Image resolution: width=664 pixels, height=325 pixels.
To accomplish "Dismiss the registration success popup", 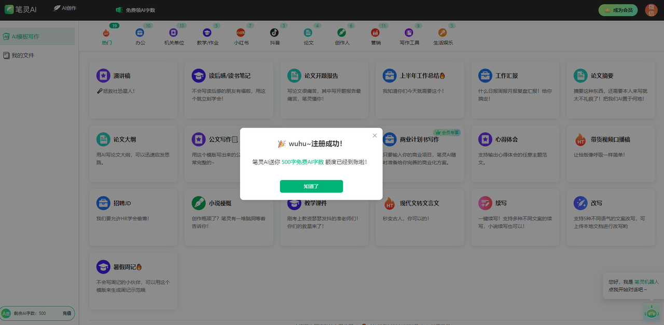I will point(375,135).
